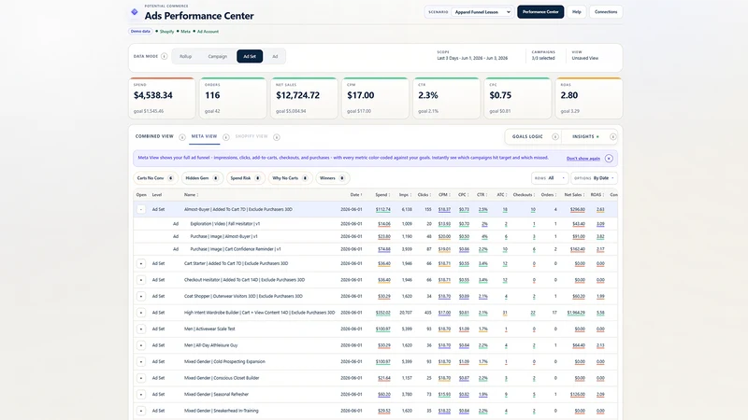Open the Insights panel
The width and height of the screenshot is (748, 420).
[583, 136]
